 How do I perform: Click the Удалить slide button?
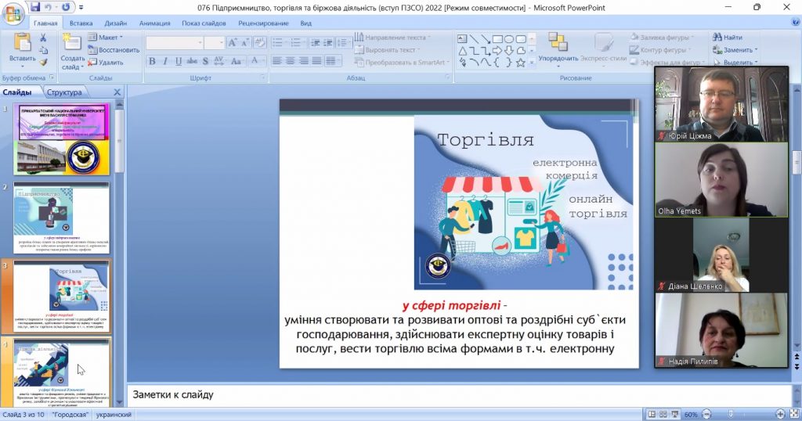106,63
